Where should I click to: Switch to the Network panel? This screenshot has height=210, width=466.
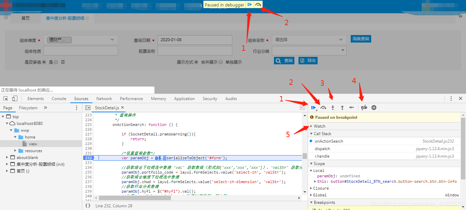click(104, 98)
